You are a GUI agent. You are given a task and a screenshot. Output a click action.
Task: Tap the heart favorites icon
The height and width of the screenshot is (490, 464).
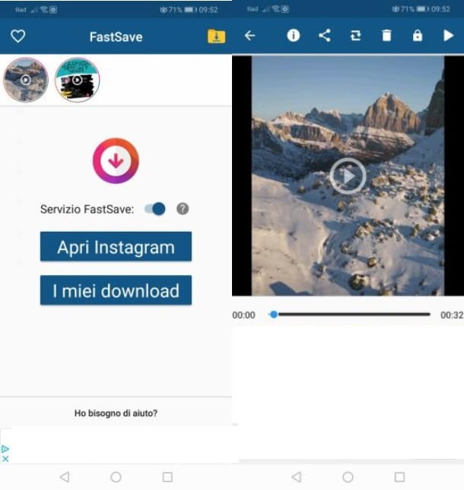18,36
